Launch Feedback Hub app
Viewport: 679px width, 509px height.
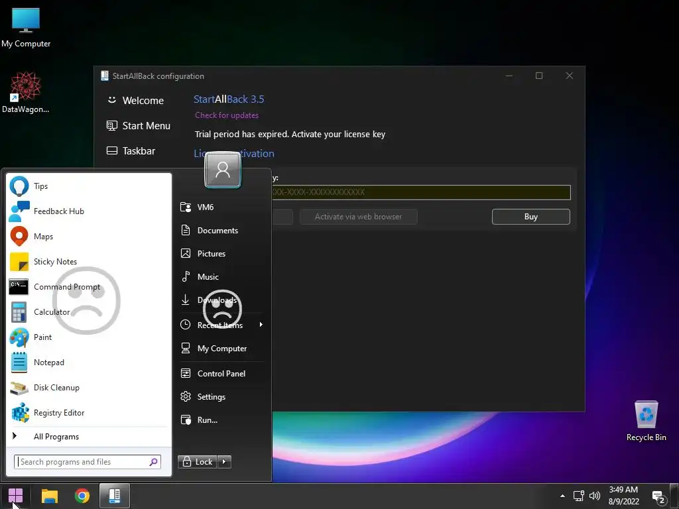tap(90, 211)
